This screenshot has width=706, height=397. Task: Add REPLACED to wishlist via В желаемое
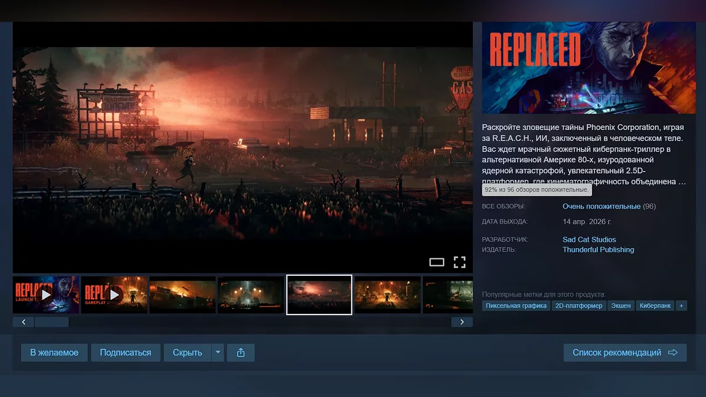(54, 352)
